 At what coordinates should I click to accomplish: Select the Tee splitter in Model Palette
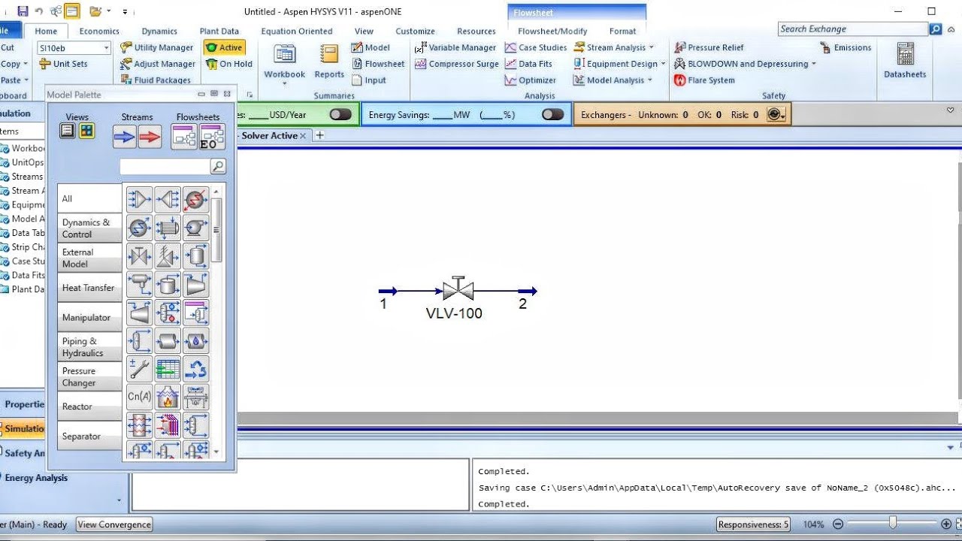[168, 199]
